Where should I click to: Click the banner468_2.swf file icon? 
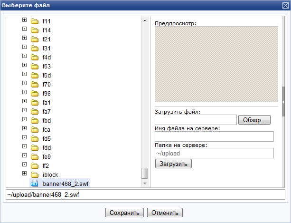click(x=35, y=184)
